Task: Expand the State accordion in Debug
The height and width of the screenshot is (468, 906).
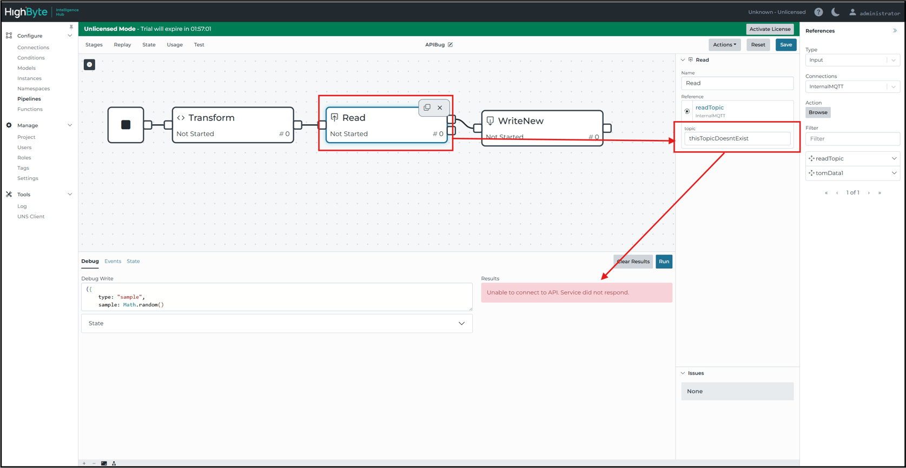Action: click(x=277, y=323)
